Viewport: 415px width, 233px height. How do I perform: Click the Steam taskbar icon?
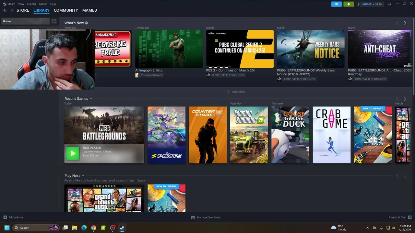122,228
